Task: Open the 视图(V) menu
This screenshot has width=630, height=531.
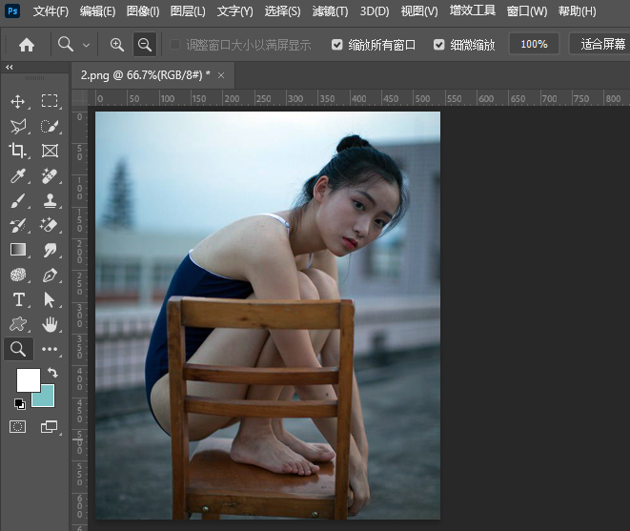Action: pos(419,11)
